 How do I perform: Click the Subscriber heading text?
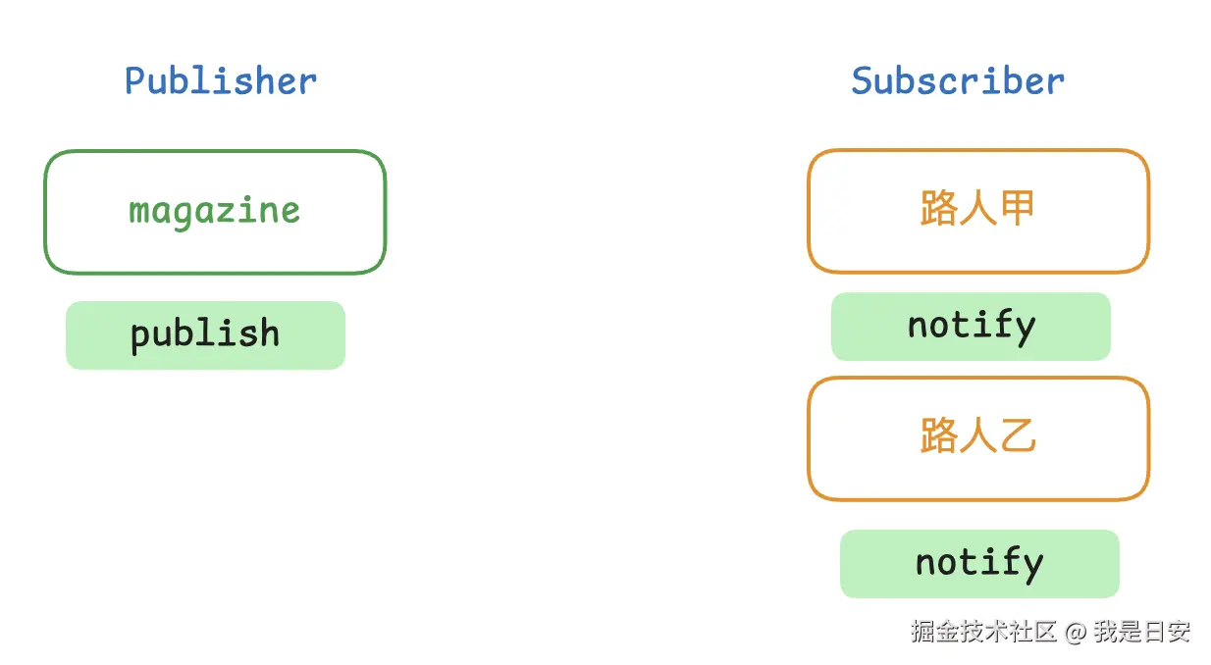[x=957, y=80]
